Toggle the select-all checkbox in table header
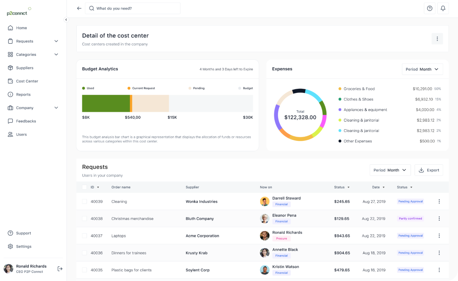This screenshot has width=458, height=281. click(x=85, y=187)
